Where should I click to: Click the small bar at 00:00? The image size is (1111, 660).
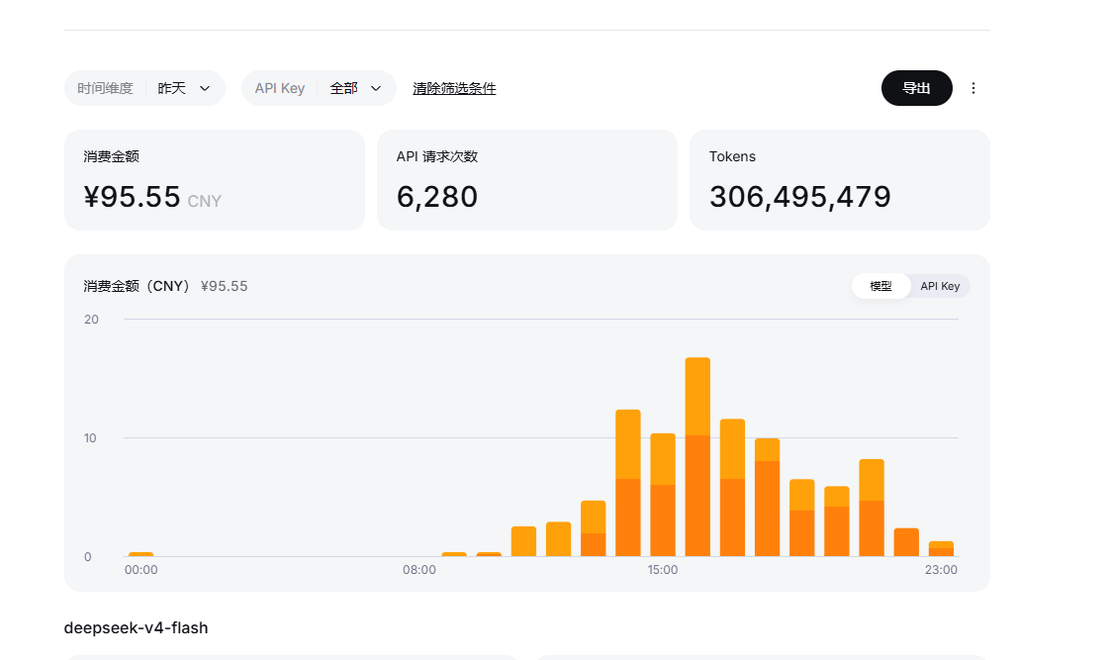pos(141,554)
